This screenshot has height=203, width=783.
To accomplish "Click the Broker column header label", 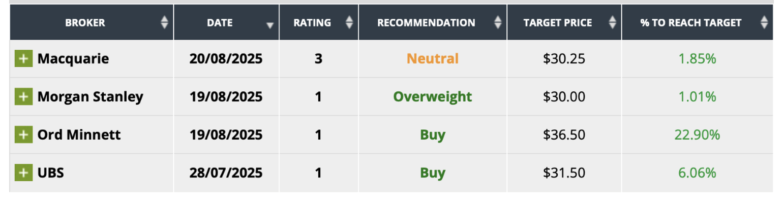I will click(x=85, y=22).
